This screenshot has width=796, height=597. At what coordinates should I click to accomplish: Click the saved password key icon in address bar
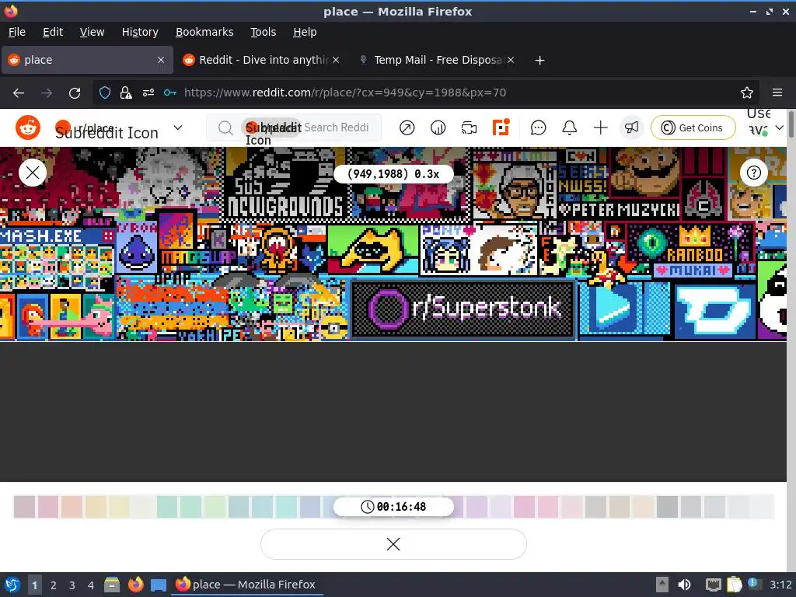point(170,93)
